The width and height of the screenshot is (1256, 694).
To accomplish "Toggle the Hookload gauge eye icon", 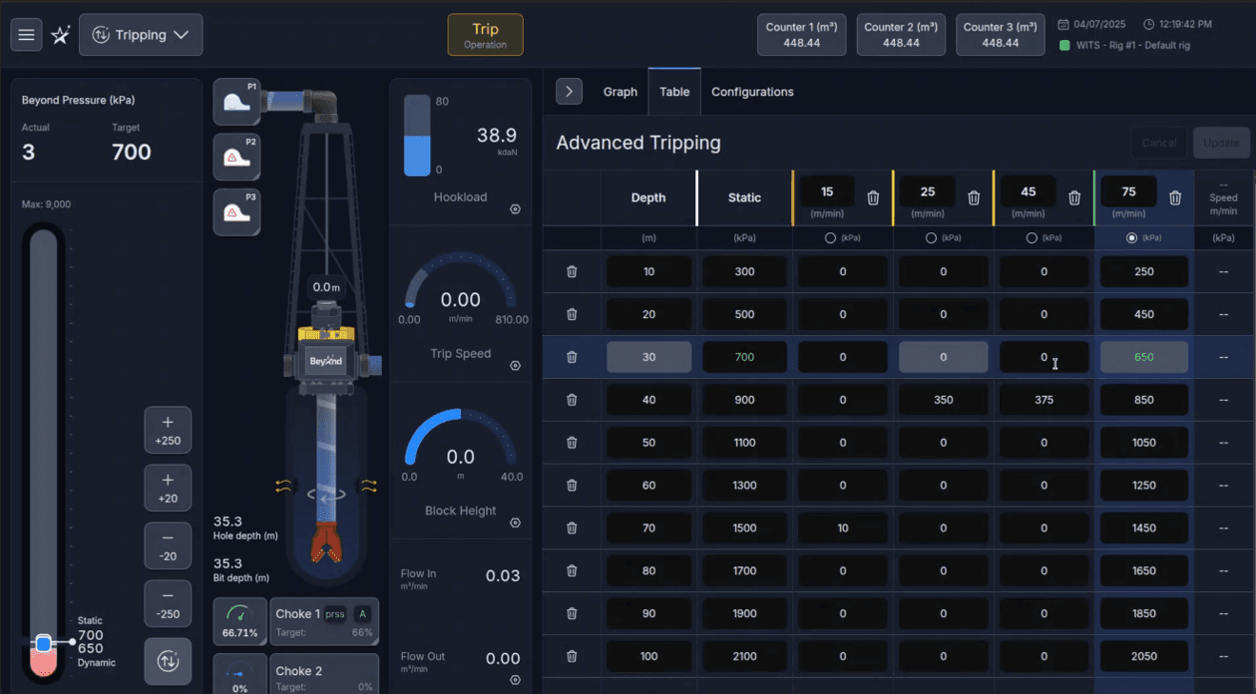I will [x=515, y=208].
